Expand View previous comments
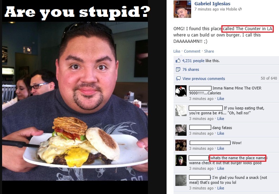The height and width of the screenshot is (194, 279). point(203,79)
